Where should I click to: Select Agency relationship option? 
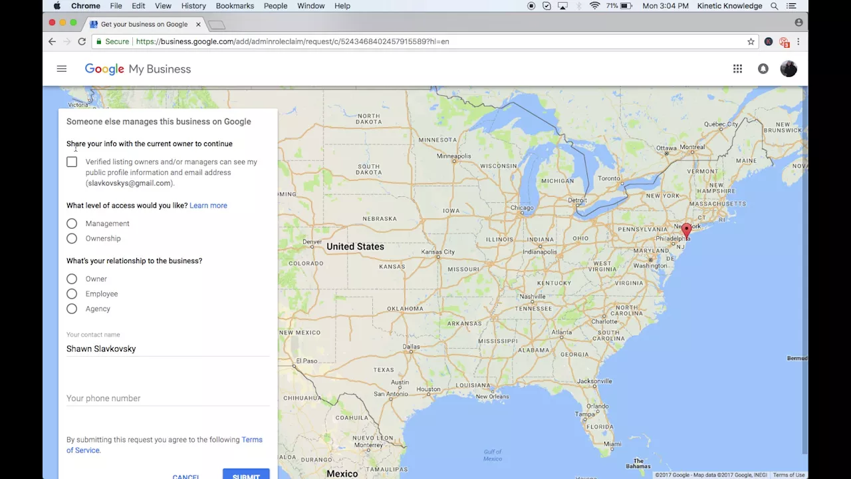72,309
